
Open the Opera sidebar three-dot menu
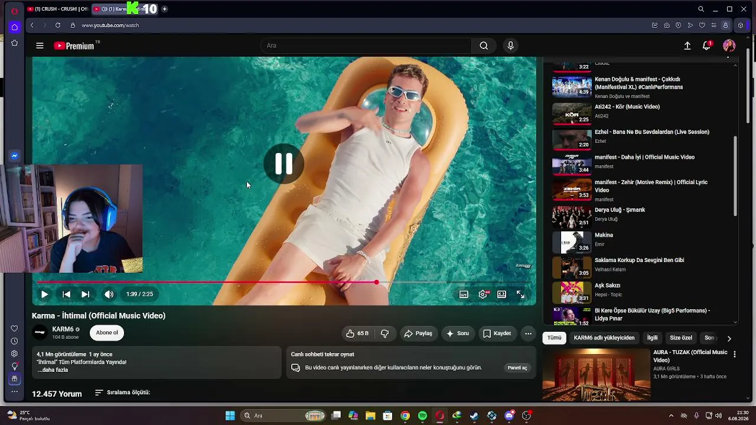[14, 391]
